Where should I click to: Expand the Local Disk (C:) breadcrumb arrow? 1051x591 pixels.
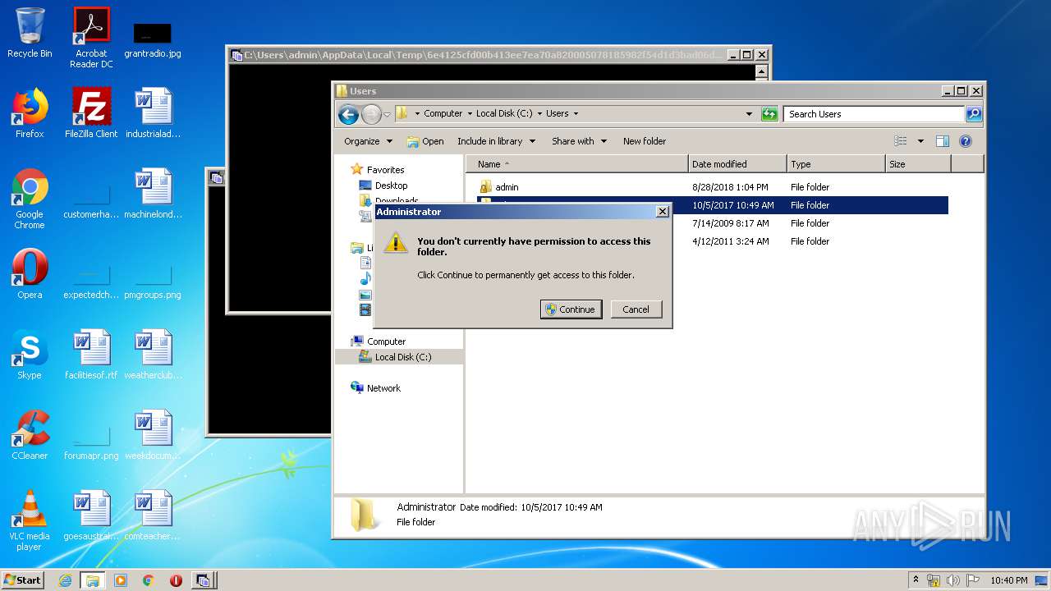pyautogui.click(x=539, y=114)
